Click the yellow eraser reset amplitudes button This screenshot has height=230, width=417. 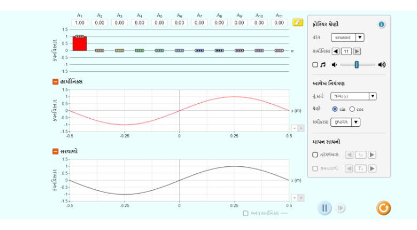click(x=297, y=22)
